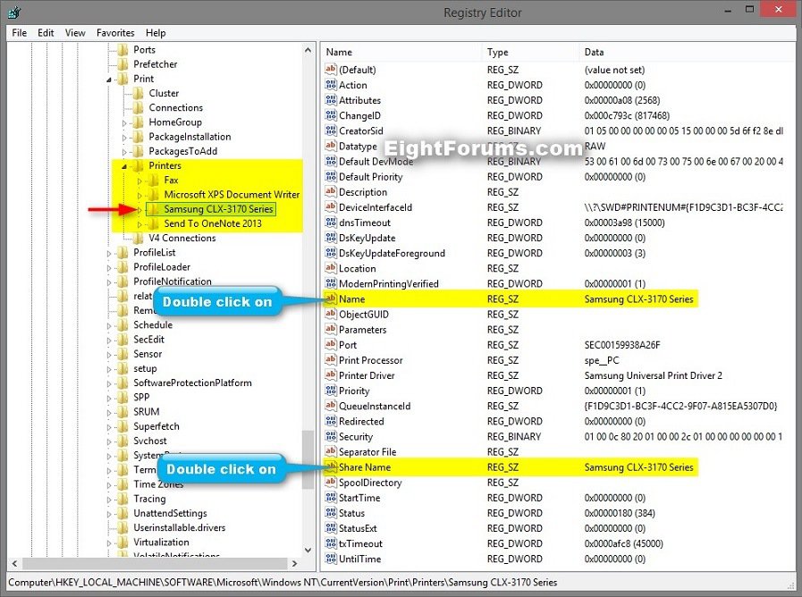Click the Registry Editor icon in the title bar
This screenshot has height=597, width=802.
click(x=13, y=12)
